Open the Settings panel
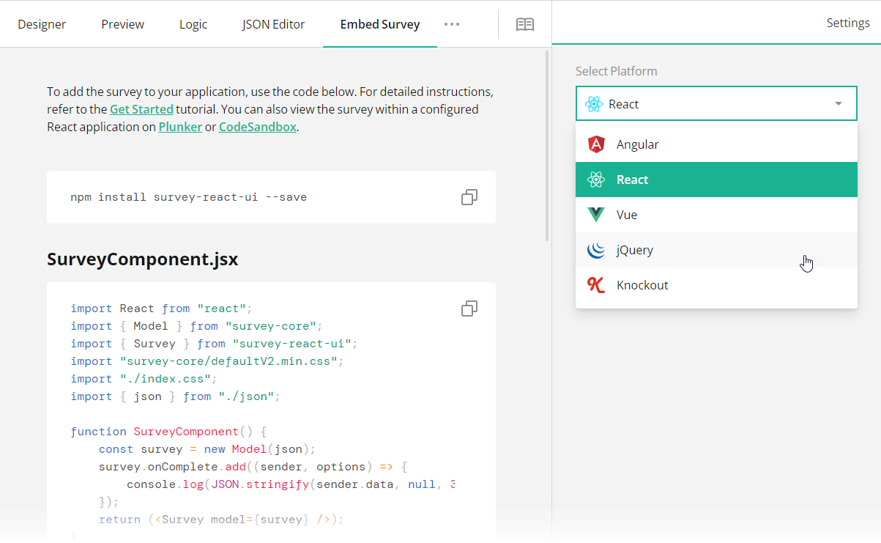 (847, 22)
